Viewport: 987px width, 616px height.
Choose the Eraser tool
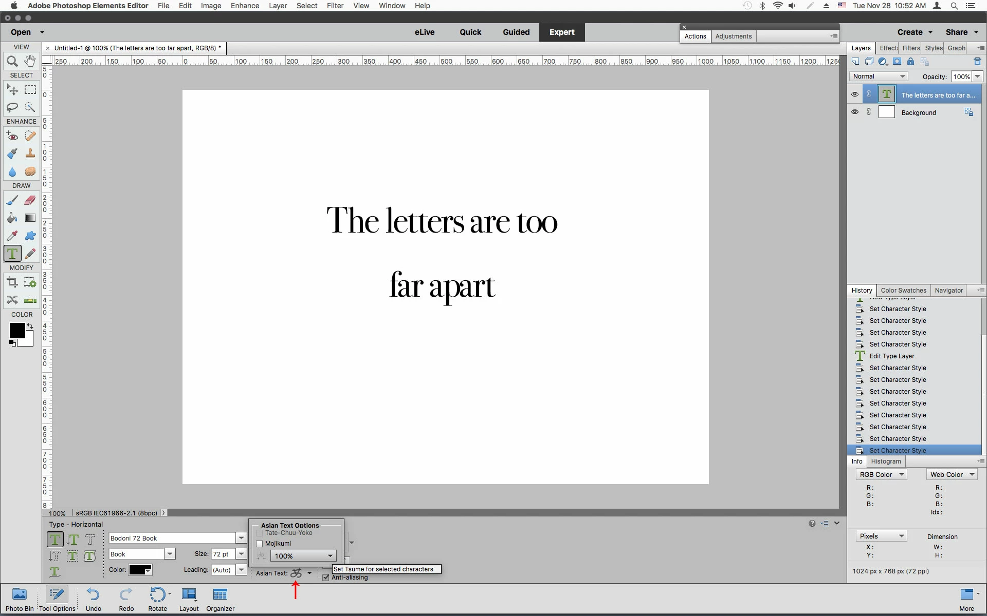click(30, 200)
